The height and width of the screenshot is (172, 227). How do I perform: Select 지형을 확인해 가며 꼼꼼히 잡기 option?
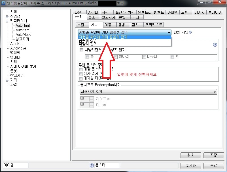125,37
